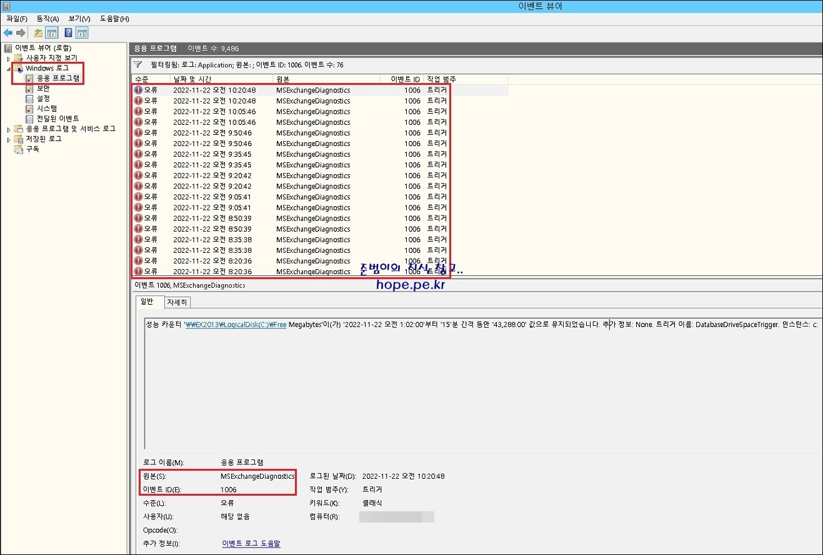Toggle the Show/Hide Action Pane toolbar icon
The width and height of the screenshot is (823, 555).
[82, 32]
